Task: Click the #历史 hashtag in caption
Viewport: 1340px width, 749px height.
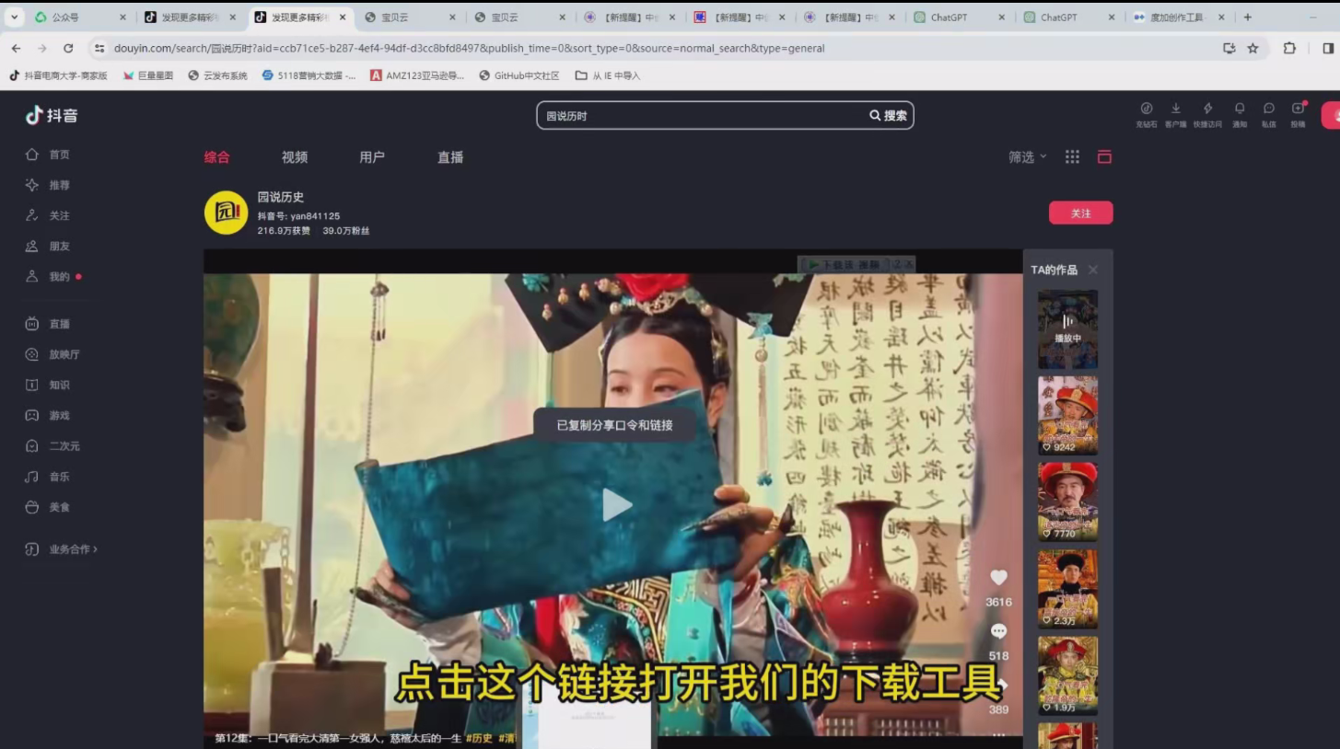Action: click(x=479, y=738)
